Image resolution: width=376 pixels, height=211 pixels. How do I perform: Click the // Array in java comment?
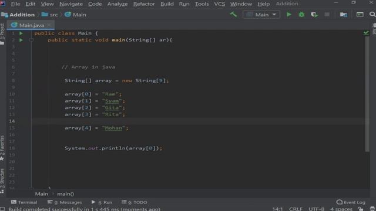pyautogui.click(x=88, y=67)
